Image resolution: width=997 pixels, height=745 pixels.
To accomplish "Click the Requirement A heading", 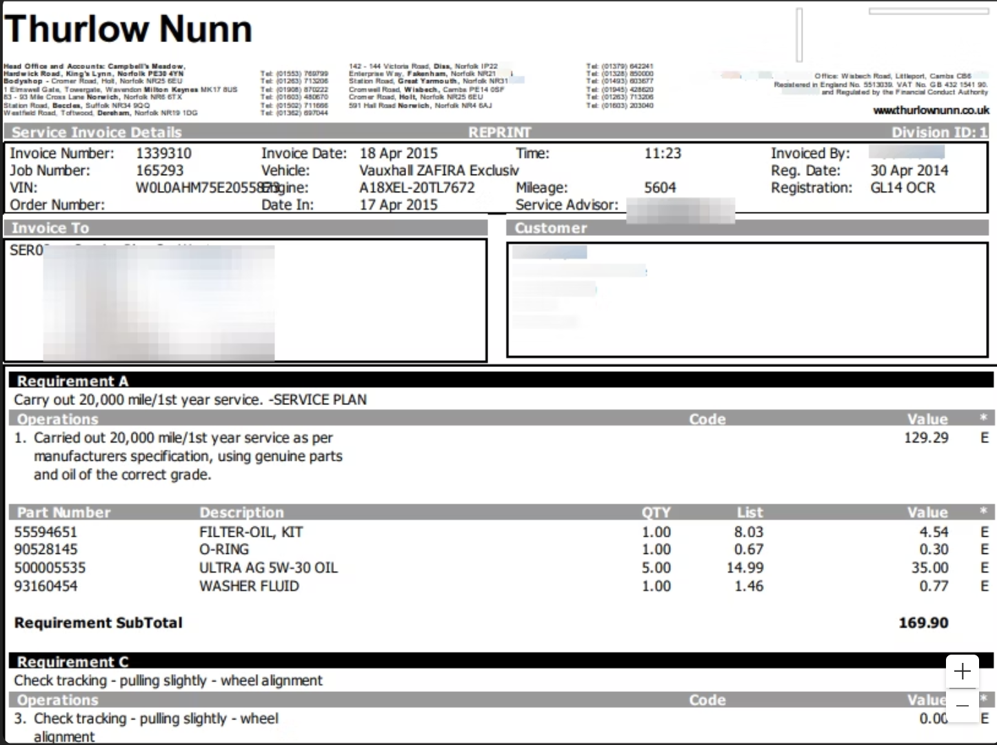I will [72, 381].
